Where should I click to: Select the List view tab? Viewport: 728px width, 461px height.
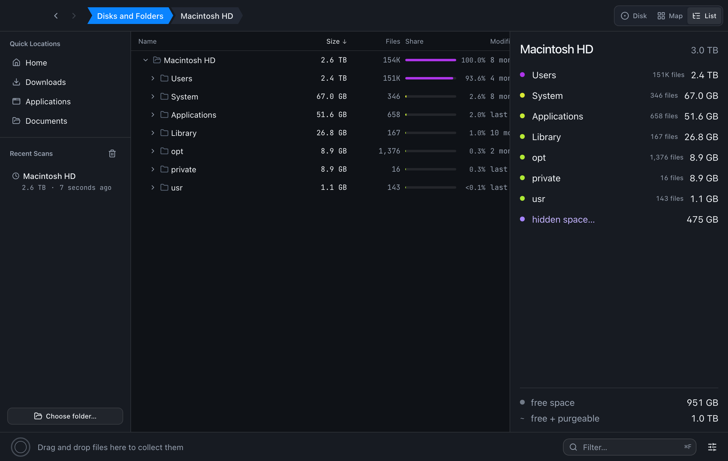(x=704, y=16)
